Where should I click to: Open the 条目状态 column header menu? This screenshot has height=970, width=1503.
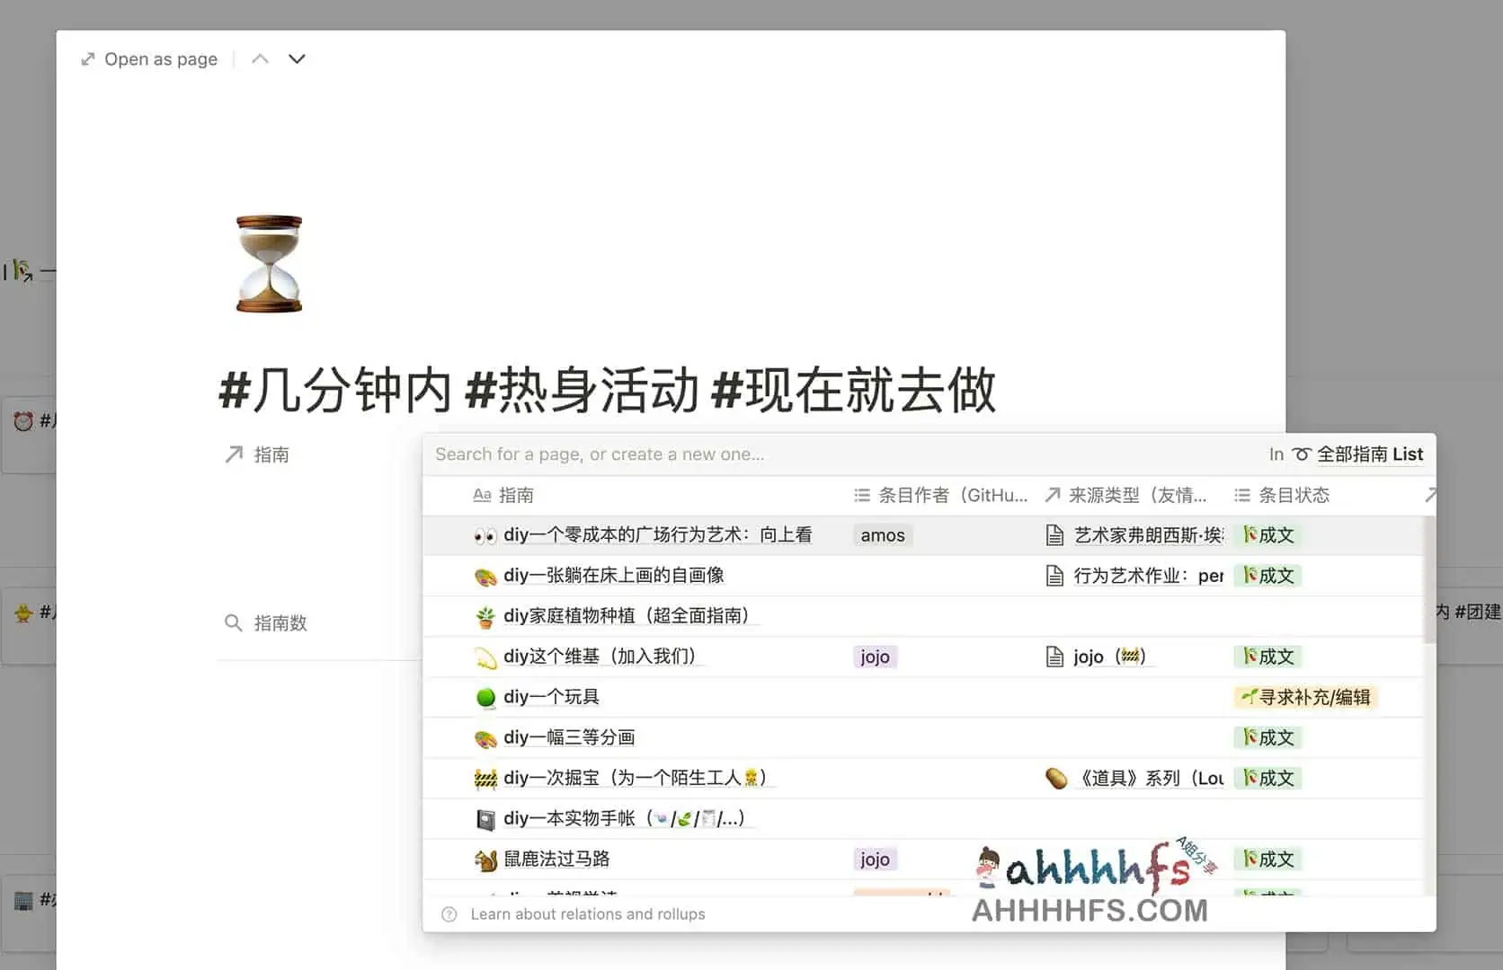pos(1281,495)
